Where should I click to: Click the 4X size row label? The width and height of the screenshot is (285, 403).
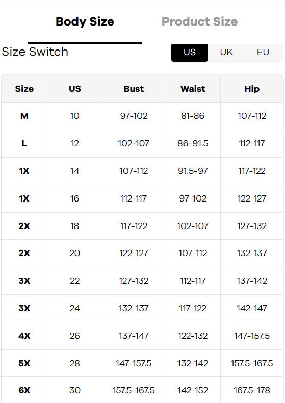24,336
